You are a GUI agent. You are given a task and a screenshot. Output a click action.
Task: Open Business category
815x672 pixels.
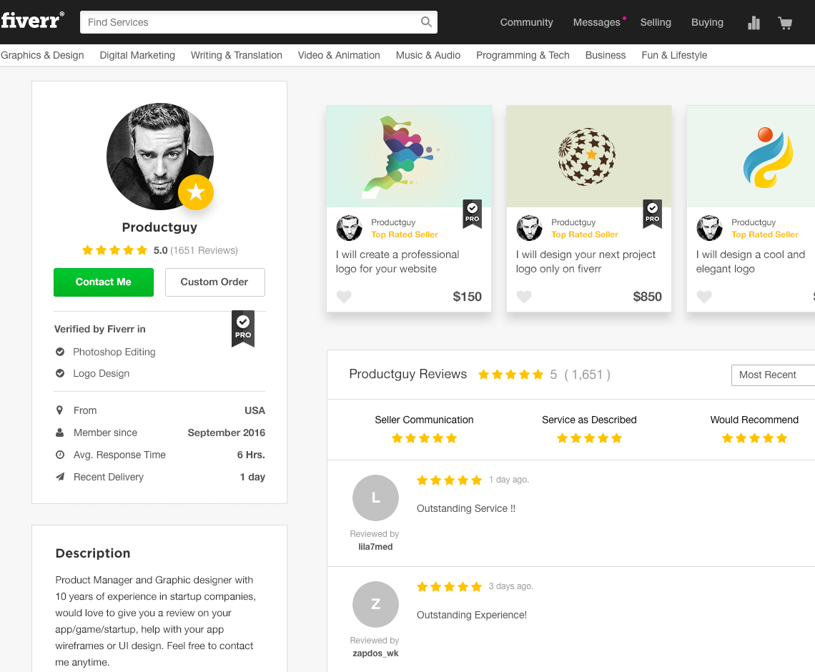click(x=606, y=55)
